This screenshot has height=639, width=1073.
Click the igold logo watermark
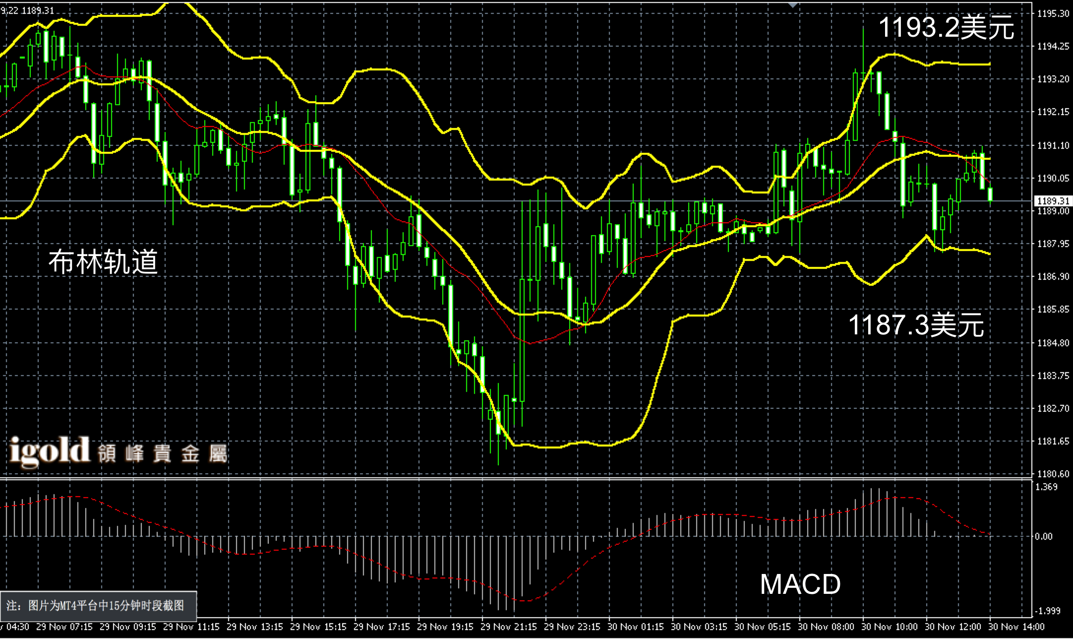coord(50,451)
